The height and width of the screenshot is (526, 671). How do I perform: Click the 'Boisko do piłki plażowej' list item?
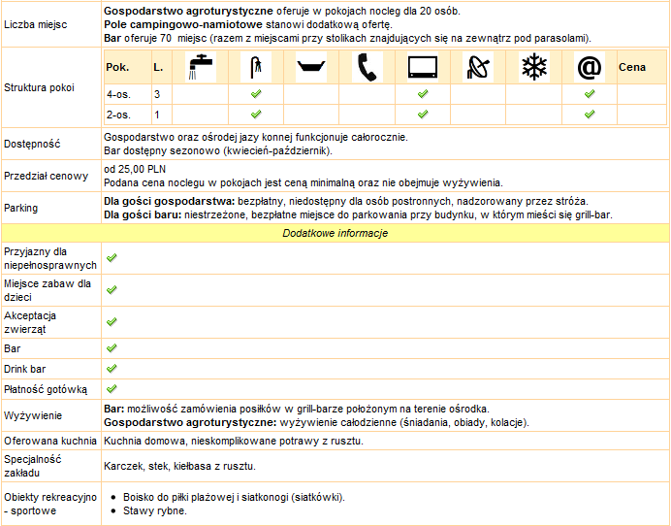tap(234, 497)
